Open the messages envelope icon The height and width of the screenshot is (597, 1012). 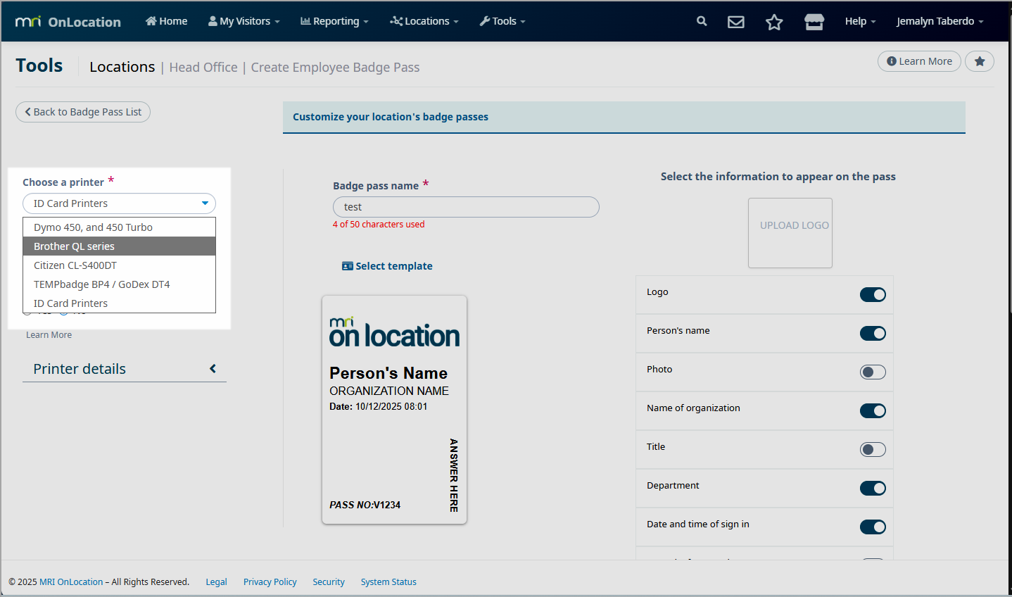coord(736,22)
